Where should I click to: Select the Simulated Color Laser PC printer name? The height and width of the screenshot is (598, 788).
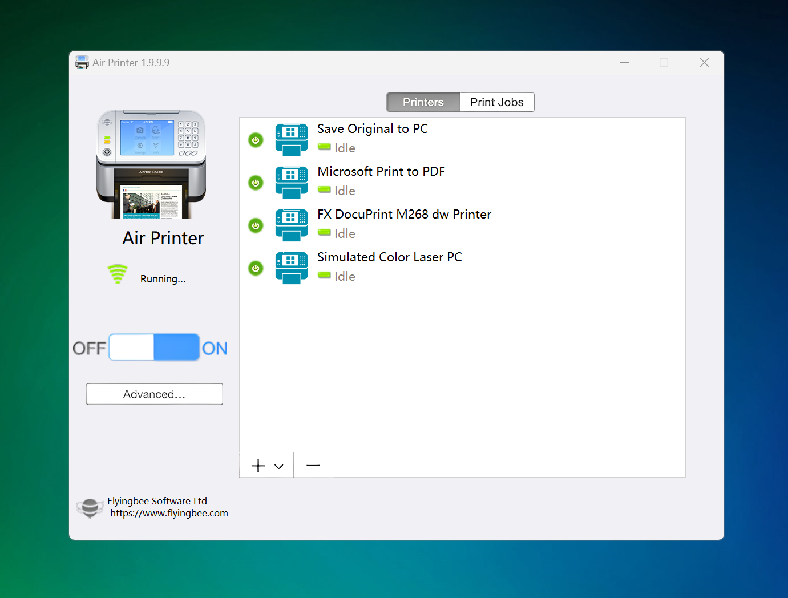coord(390,257)
